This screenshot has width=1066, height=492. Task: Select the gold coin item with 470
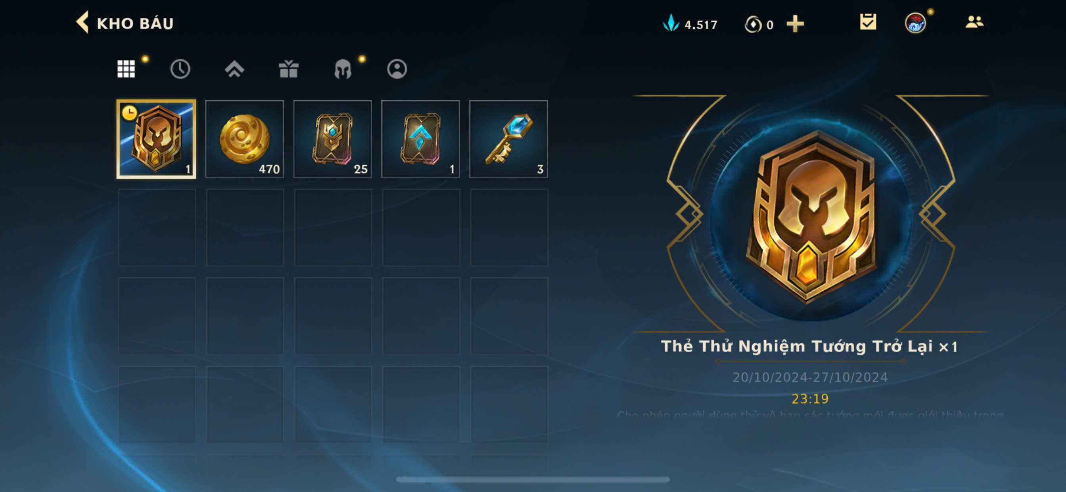click(x=245, y=139)
